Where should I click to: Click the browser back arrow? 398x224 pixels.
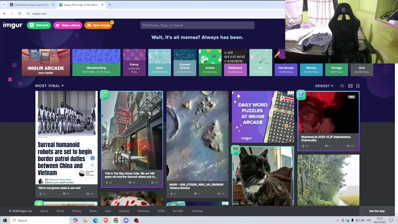pos(4,14)
